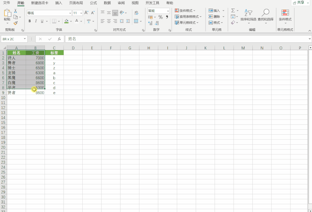Screen dimensions: 312x212
Task: Open the Name Box dropdown arrow
Action: click(x=25, y=39)
